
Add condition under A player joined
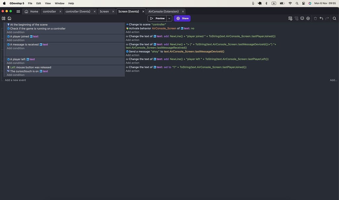(x=16, y=40)
